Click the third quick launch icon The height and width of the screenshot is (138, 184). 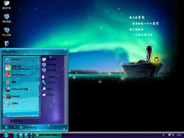26,135
